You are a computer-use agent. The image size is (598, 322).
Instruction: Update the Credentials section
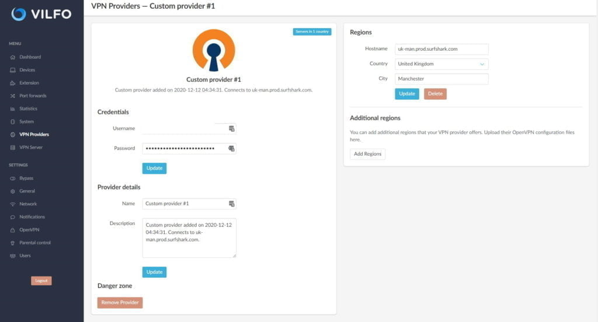coord(154,168)
